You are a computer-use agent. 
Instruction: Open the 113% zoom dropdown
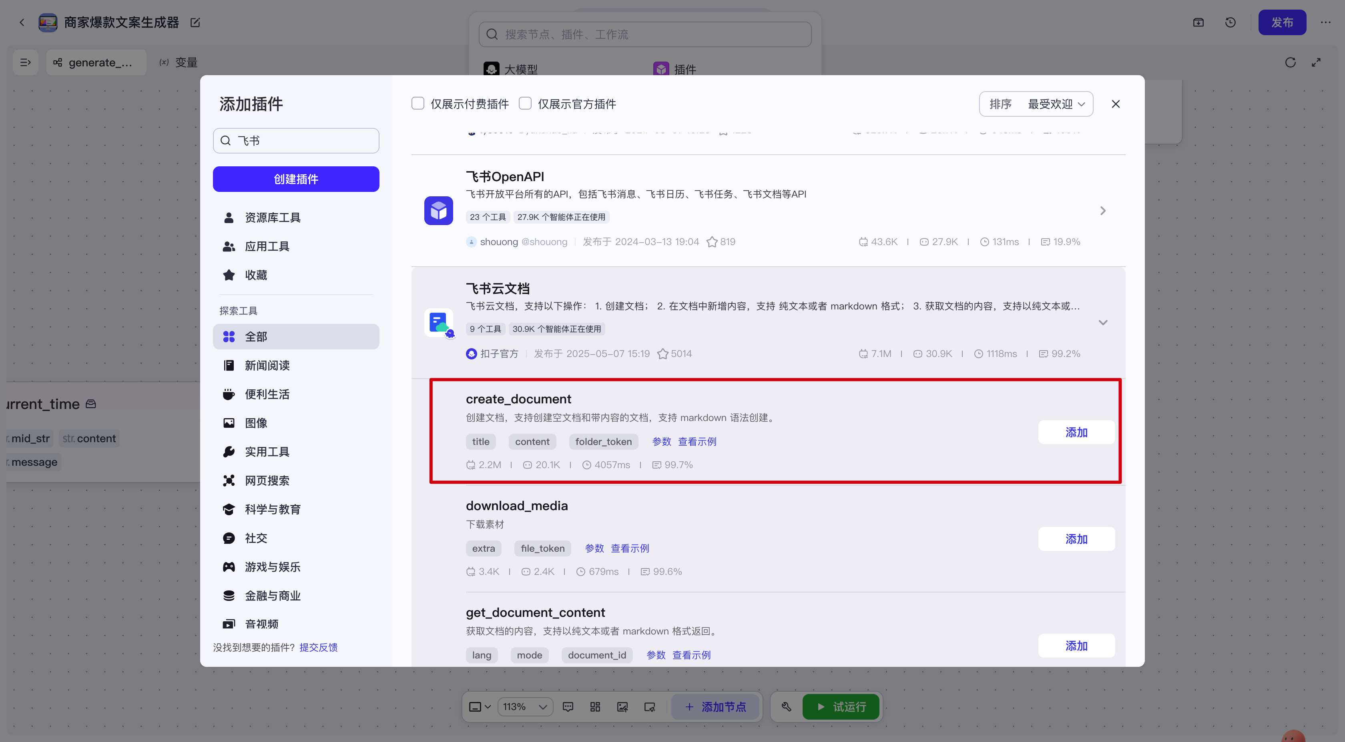click(525, 706)
